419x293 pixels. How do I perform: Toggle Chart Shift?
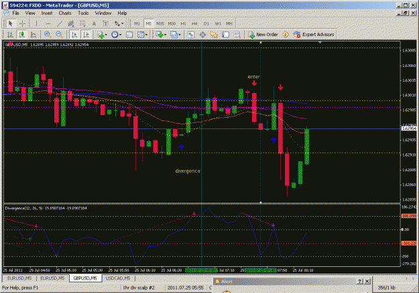point(86,34)
